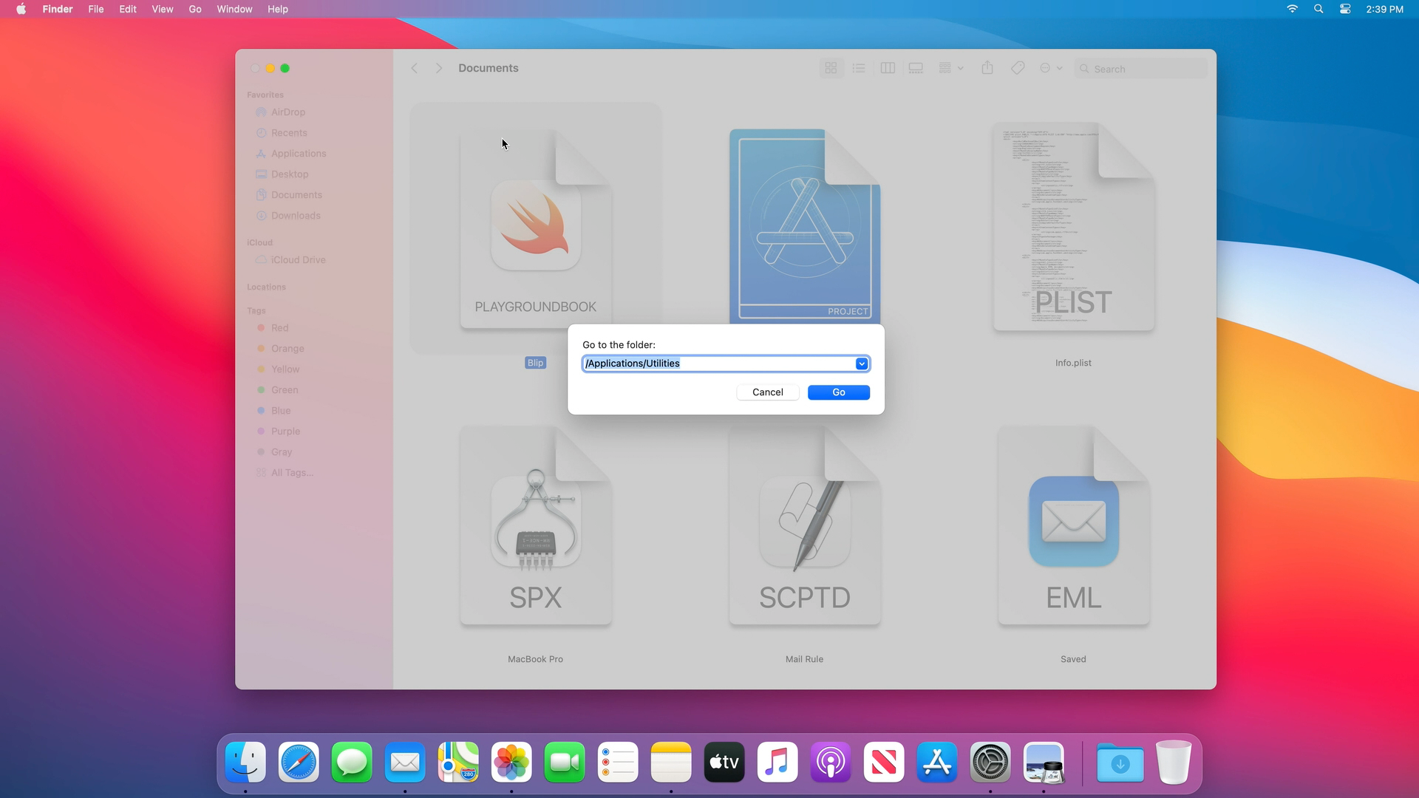Image resolution: width=1419 pixels, height=798 pixels.
Task: Open the Downloads folder in Dock
Action: (x=1120, y=762)
